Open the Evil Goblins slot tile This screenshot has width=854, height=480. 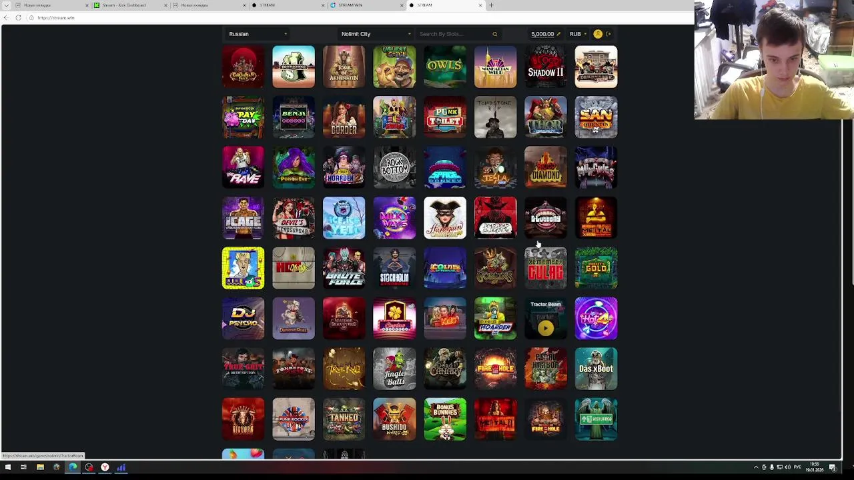(495, 268)
